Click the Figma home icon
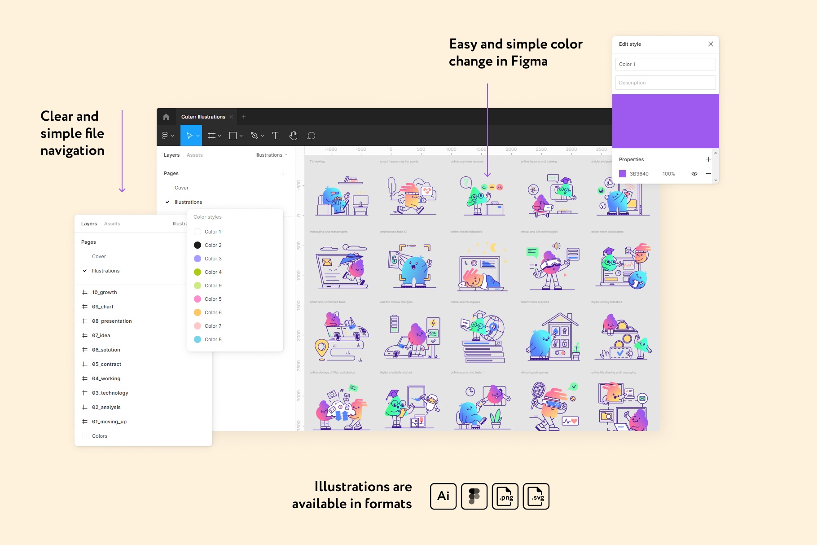817x545 pixels. coord(166,117)
